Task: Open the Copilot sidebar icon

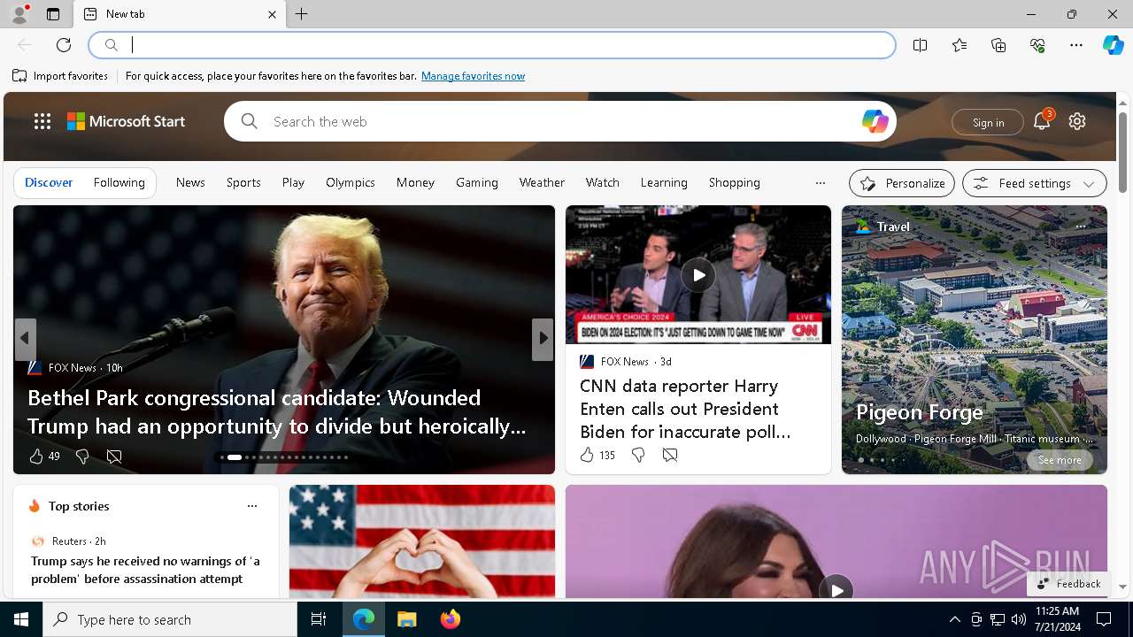Action: 1113,45
